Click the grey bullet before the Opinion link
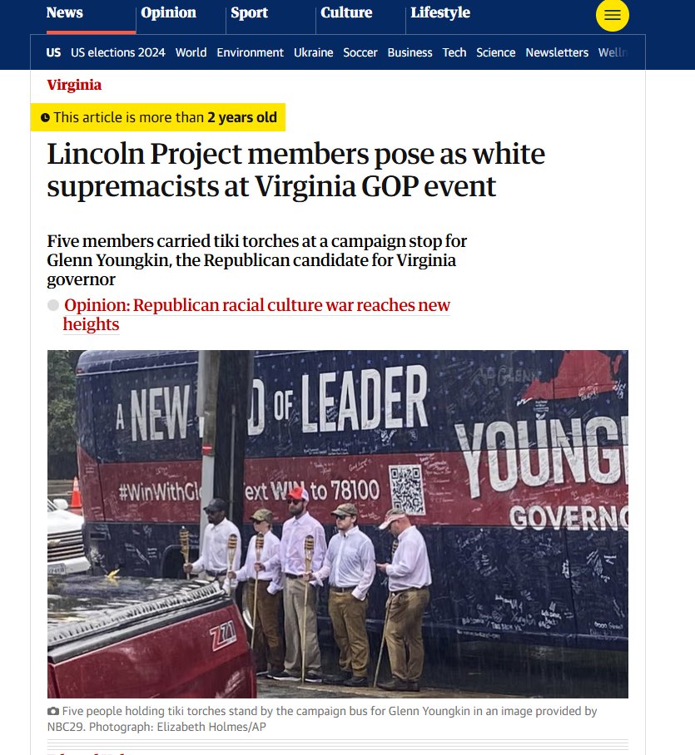This screenshot has height=755, width=695. (x=53, y=305)
